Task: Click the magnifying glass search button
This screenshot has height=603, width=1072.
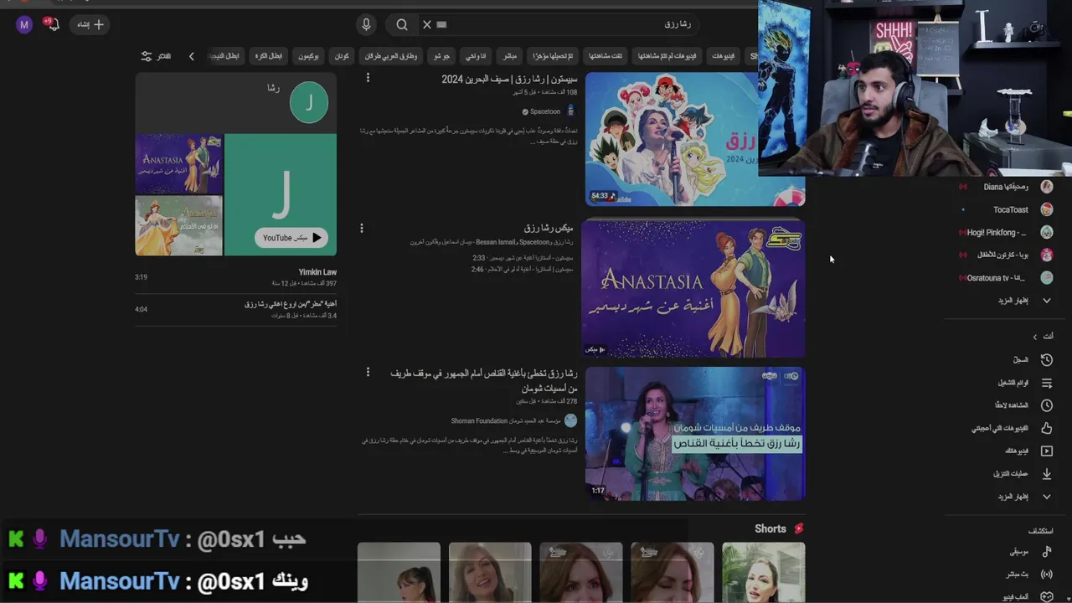Action: [402, 24]
